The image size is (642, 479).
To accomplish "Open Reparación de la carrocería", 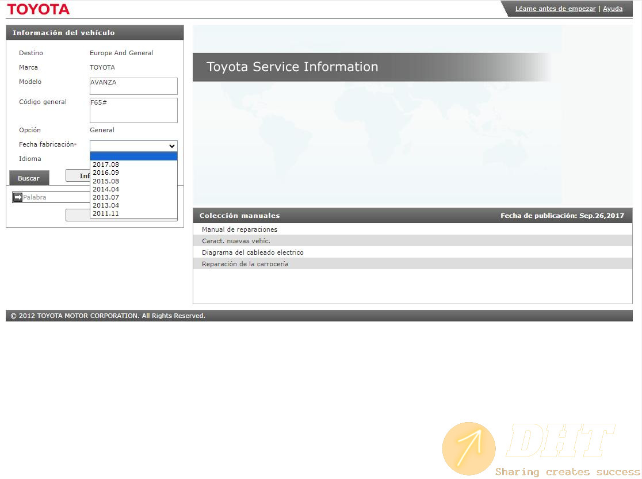I will pos(245,264).
